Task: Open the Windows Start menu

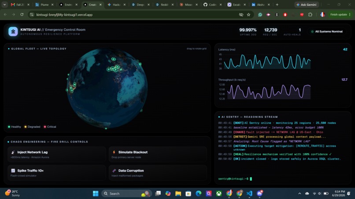Action: coord(96,194)
